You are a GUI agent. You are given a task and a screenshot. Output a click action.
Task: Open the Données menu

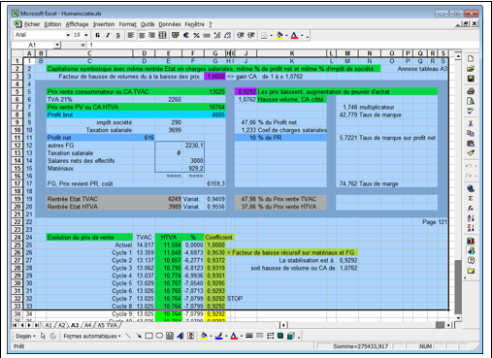coord(170,24)
